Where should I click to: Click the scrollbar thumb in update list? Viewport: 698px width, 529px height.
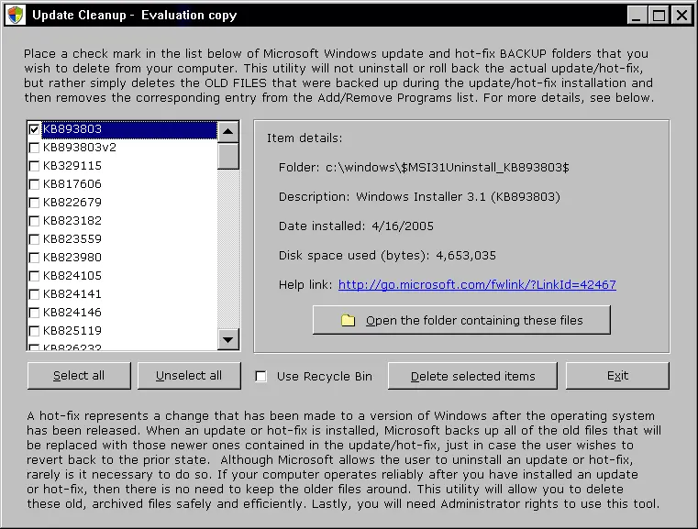[x=227, y=156]
